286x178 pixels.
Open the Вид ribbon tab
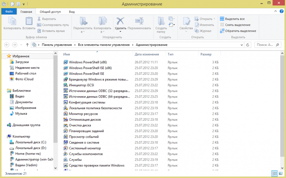pyautogui.click(x=72, y=12)
